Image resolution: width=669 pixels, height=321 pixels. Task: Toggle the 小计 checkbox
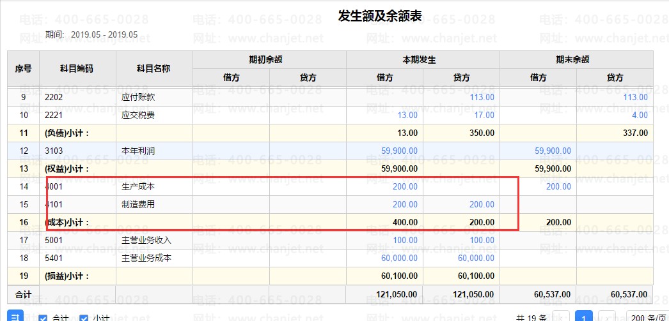[x=84, y=318]
